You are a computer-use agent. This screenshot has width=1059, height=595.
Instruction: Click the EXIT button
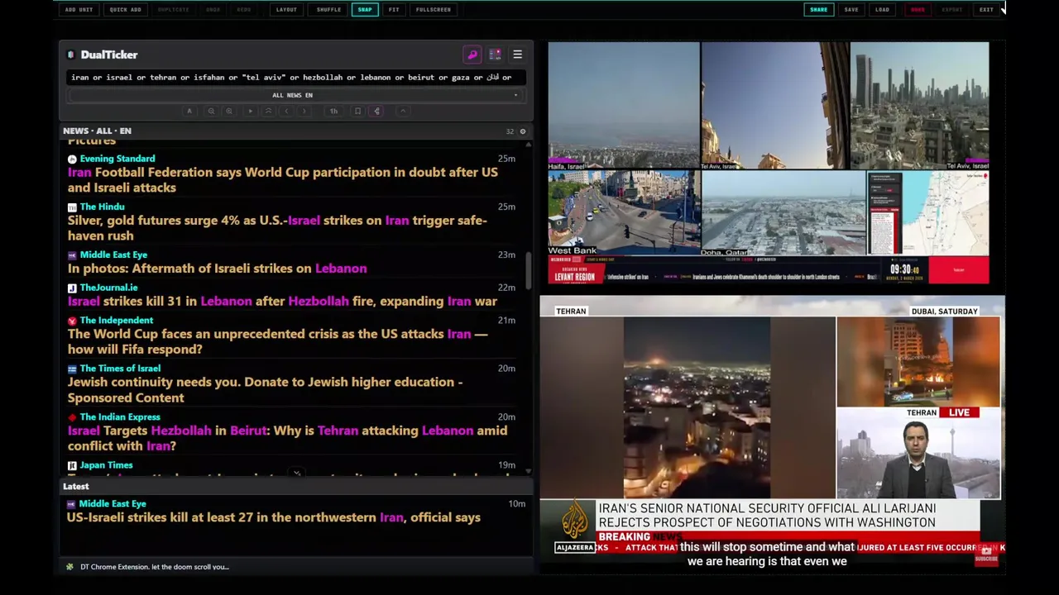(986, 10)
